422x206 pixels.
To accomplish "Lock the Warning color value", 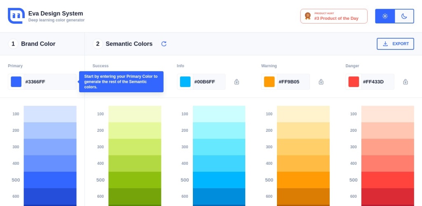I will coord(321,82).
